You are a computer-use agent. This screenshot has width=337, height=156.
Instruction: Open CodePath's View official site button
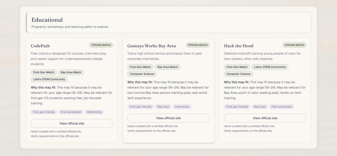(x=72, y=123)
